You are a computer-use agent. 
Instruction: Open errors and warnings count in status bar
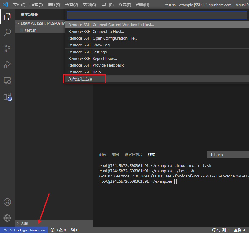[x=58, y=230]
